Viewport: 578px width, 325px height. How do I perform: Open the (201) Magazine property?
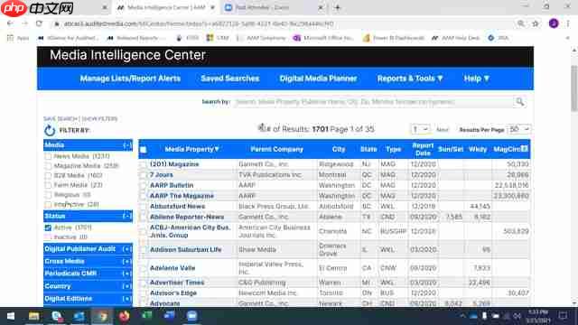tap(174, 164)
